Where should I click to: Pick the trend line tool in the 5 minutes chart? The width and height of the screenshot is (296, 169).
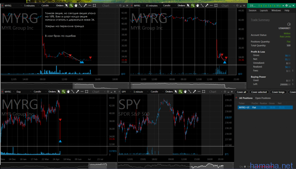80,6
